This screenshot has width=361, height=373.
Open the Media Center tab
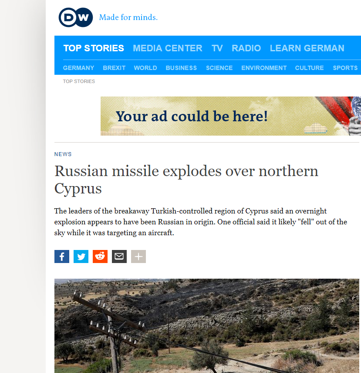tap(168, 48)
